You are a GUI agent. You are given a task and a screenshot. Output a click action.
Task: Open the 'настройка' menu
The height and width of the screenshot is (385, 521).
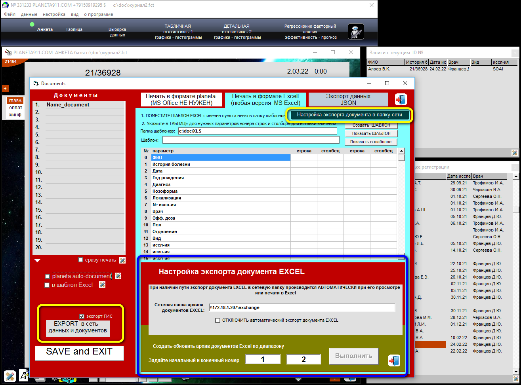pyautogui.click(x=54, y=14)
